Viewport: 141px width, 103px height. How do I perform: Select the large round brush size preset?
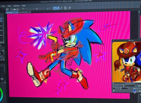[2, 79]
